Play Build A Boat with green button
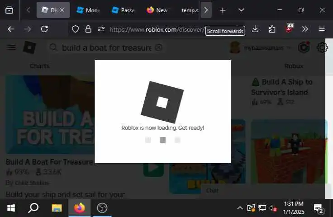 pos(153,170)
